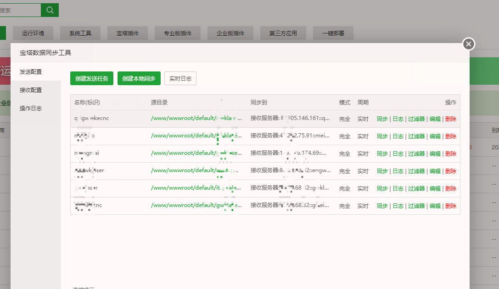Select 接收配置 in the dialog sidebar
The width and height of the screenshot is (499, 289).
pyautogui.click(x=36, y=90)
